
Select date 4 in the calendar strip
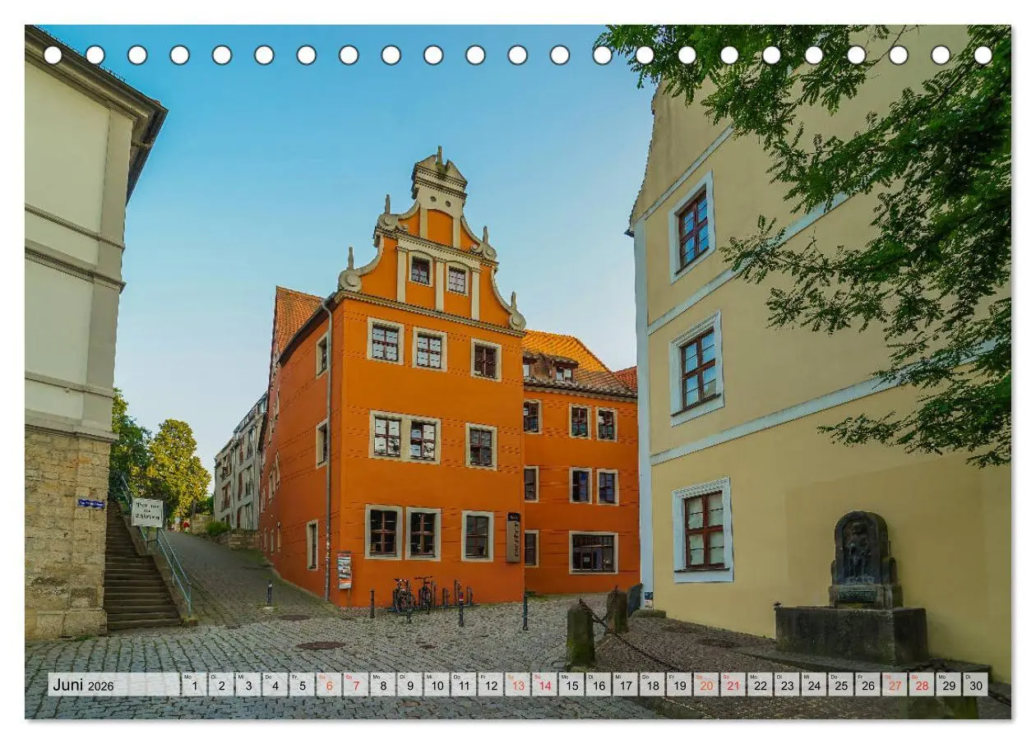click(275, 685)
